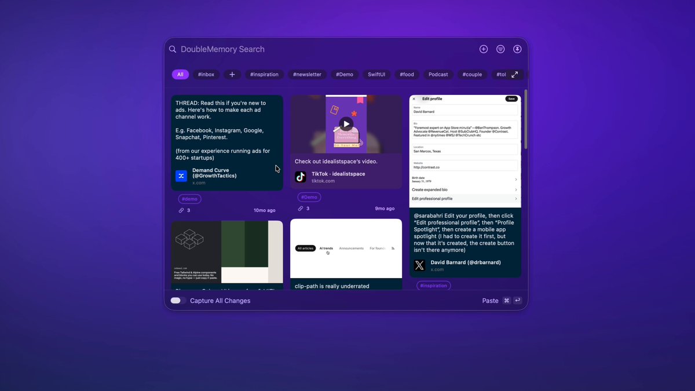The width and height of the screenshot is (695, 391).
Task: Click link icon under TikTok card
Action: (x=301, y=209)
